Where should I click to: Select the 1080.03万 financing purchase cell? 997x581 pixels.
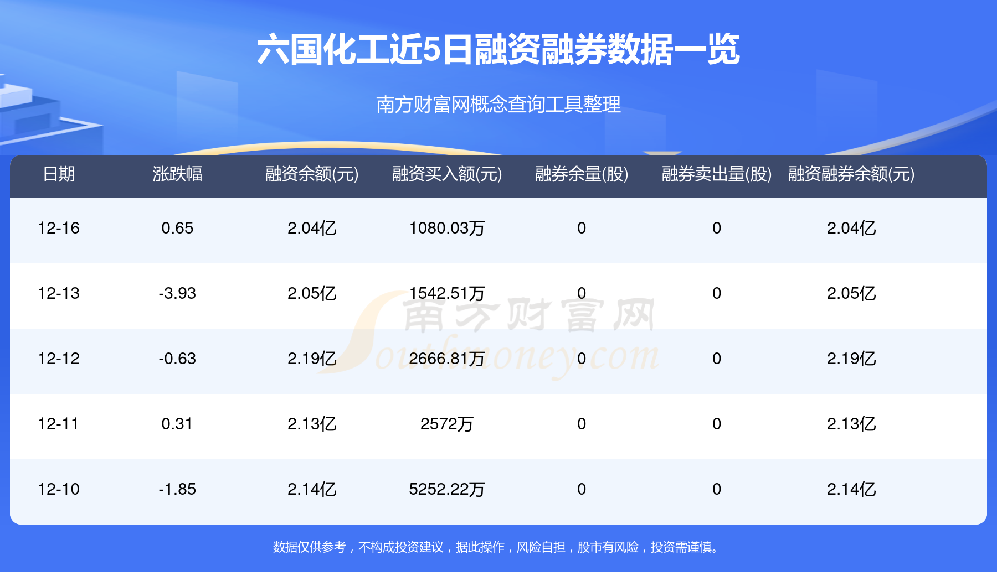coord(447,228)
